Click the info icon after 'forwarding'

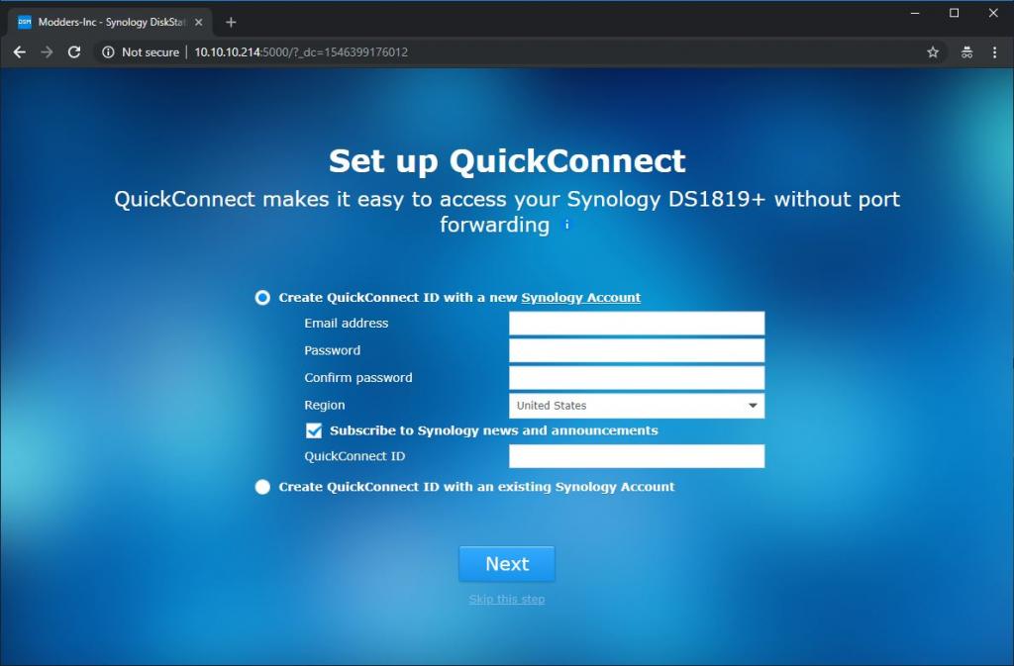[567, 226]
